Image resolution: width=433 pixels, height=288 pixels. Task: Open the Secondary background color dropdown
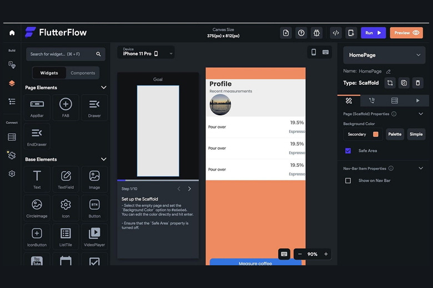click(363, 134)
